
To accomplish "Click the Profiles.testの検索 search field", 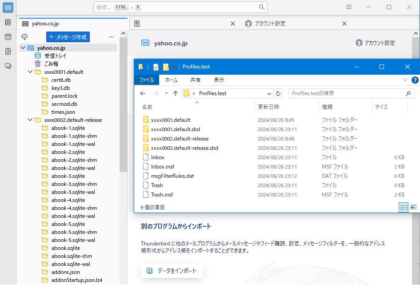I will pos(347,93).
